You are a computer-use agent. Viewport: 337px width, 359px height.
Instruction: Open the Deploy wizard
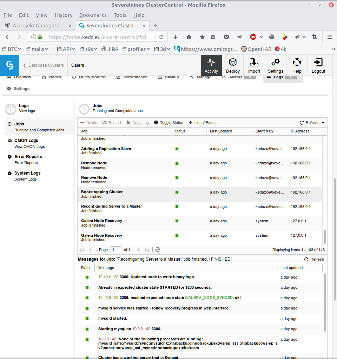(x=233, y=65)
